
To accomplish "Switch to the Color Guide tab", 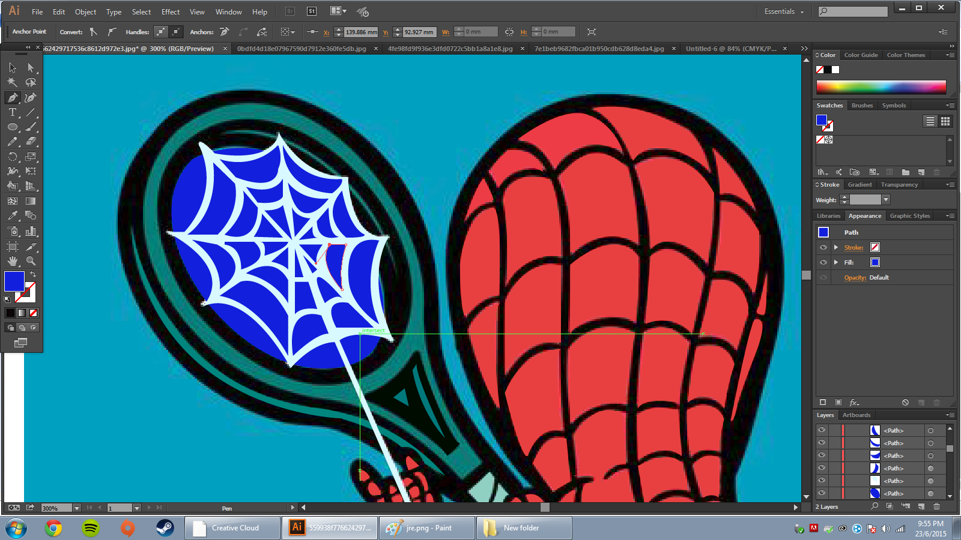I will point(861,55).
